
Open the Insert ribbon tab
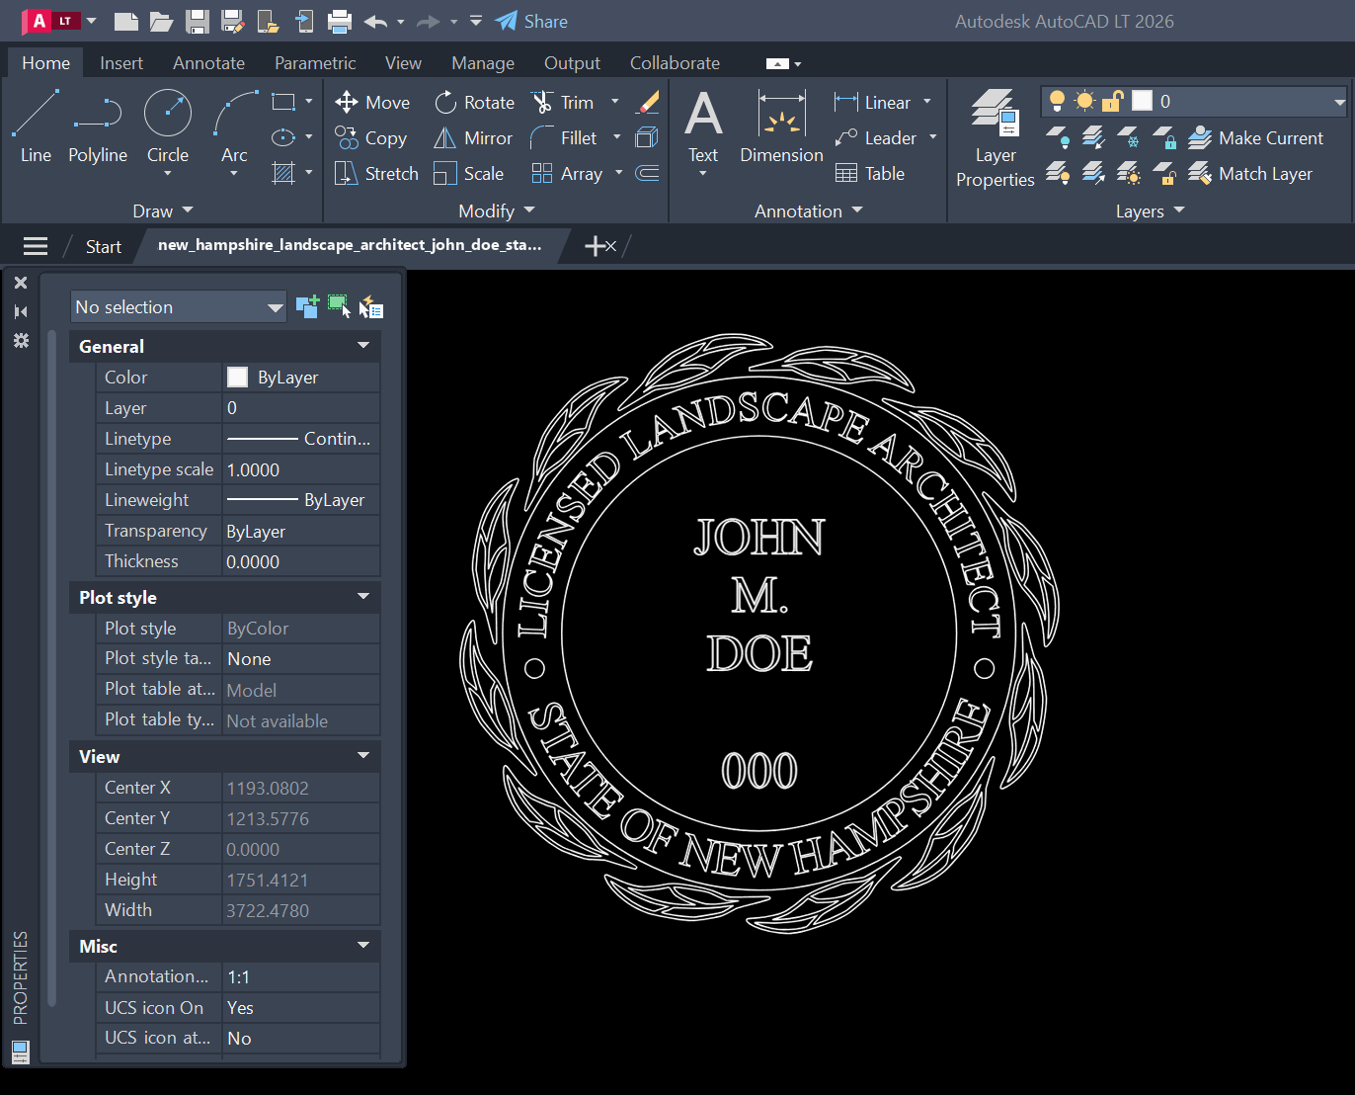click(121, 62)
